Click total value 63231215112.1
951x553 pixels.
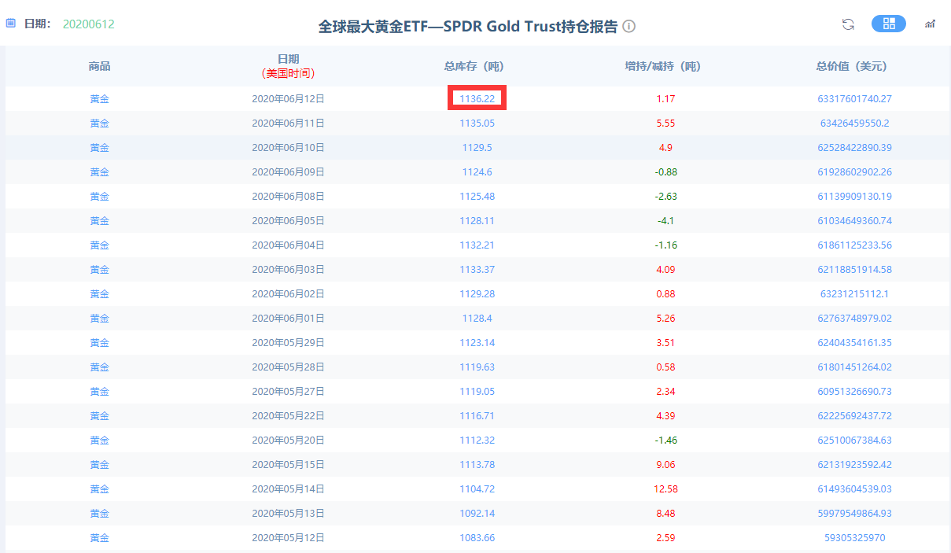[855, 294]
